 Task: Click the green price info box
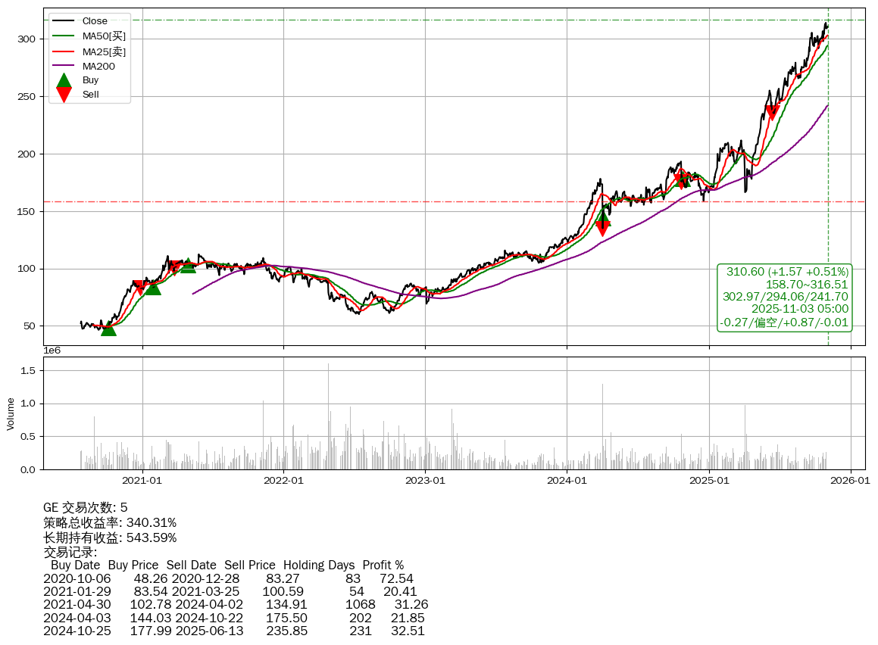[x=785, y=297]
